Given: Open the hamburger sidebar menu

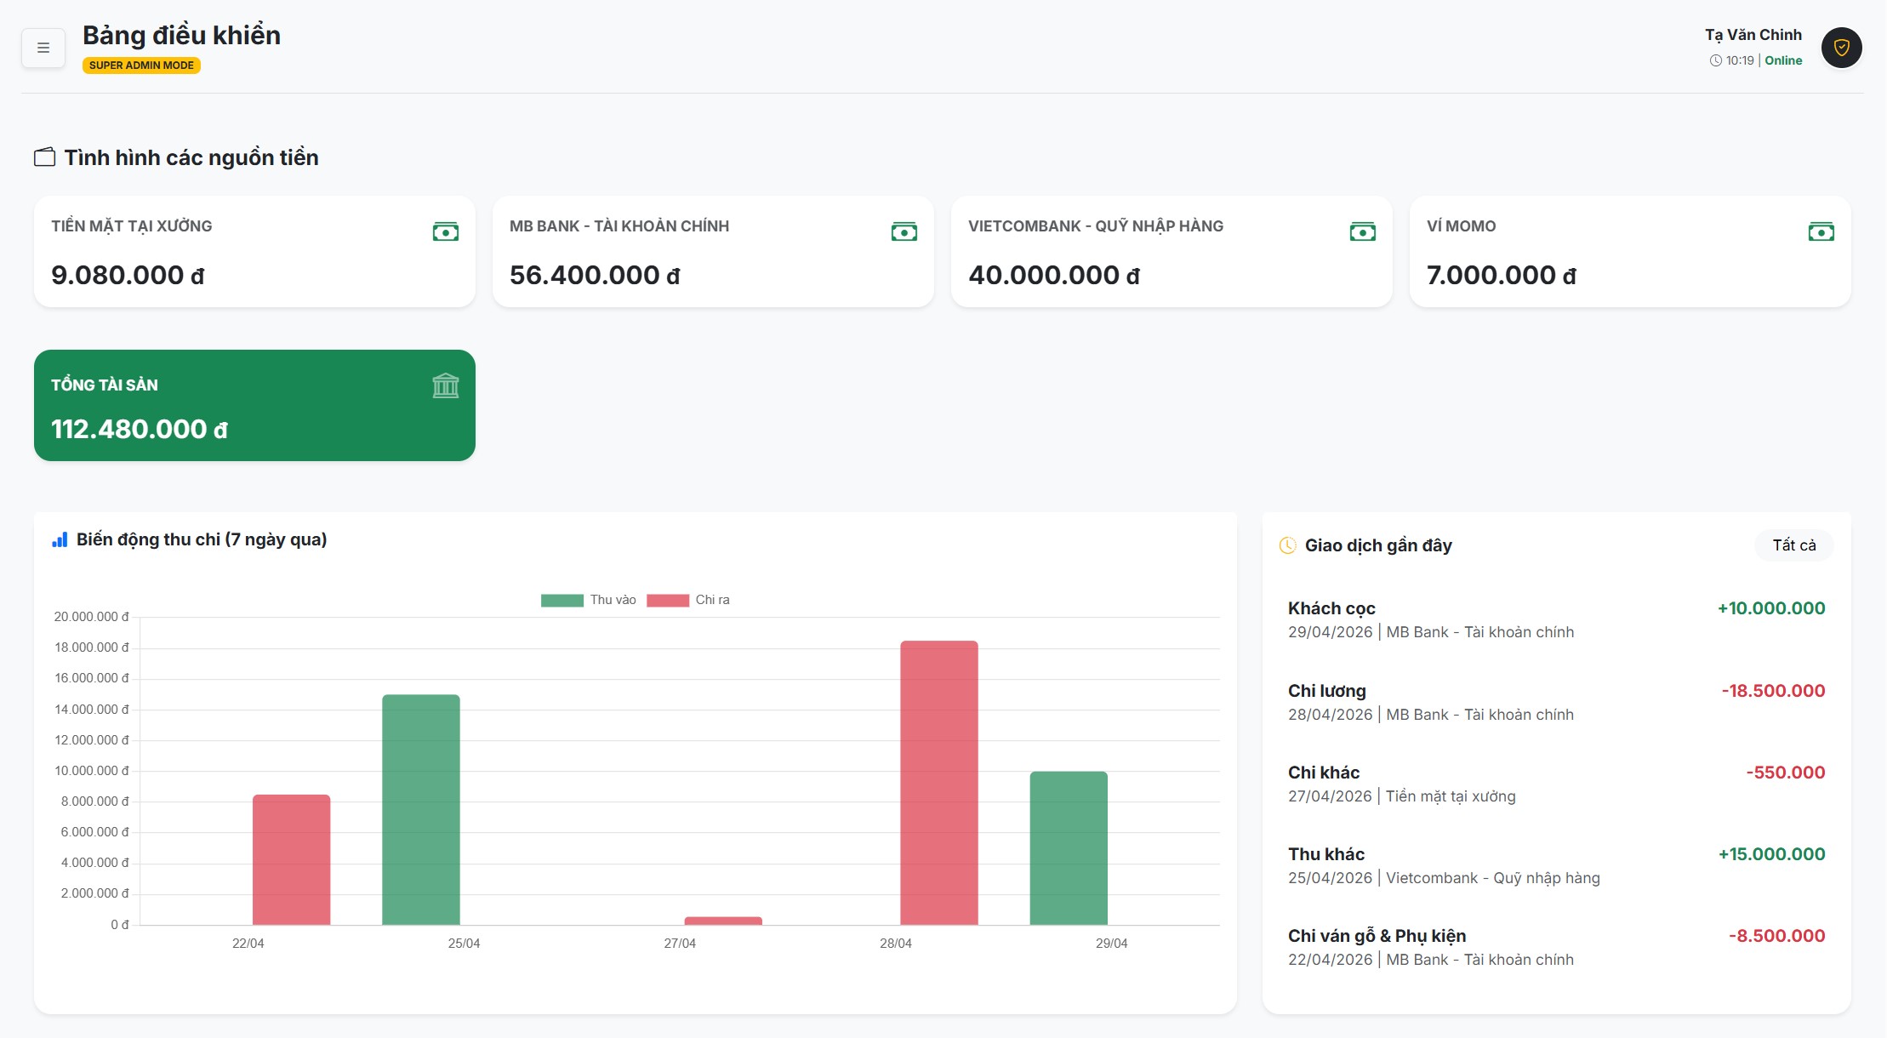Looking at the screenshot, I should coord(43,48).
